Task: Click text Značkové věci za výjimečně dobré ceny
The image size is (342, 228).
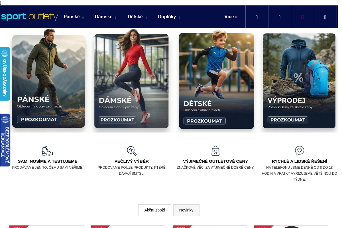Action: coord(215,168)
